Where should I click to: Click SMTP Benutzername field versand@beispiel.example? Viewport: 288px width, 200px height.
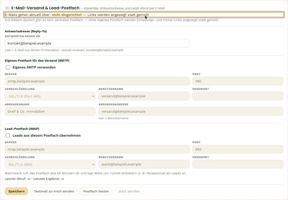144,96
